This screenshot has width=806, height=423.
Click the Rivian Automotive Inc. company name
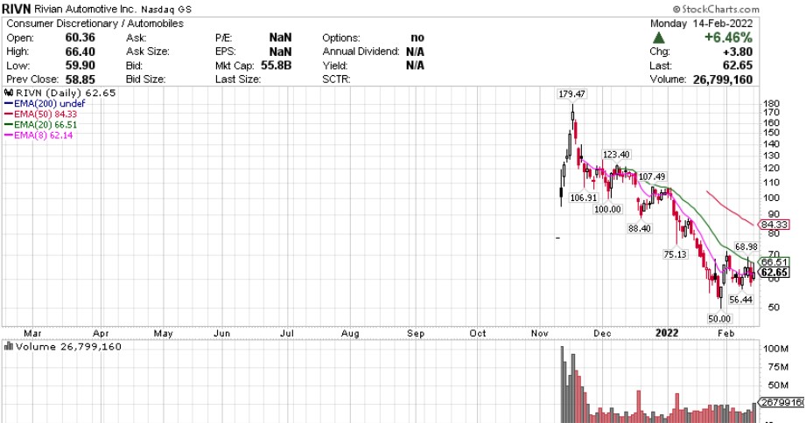pyautogui.click(x=86, y=10)
